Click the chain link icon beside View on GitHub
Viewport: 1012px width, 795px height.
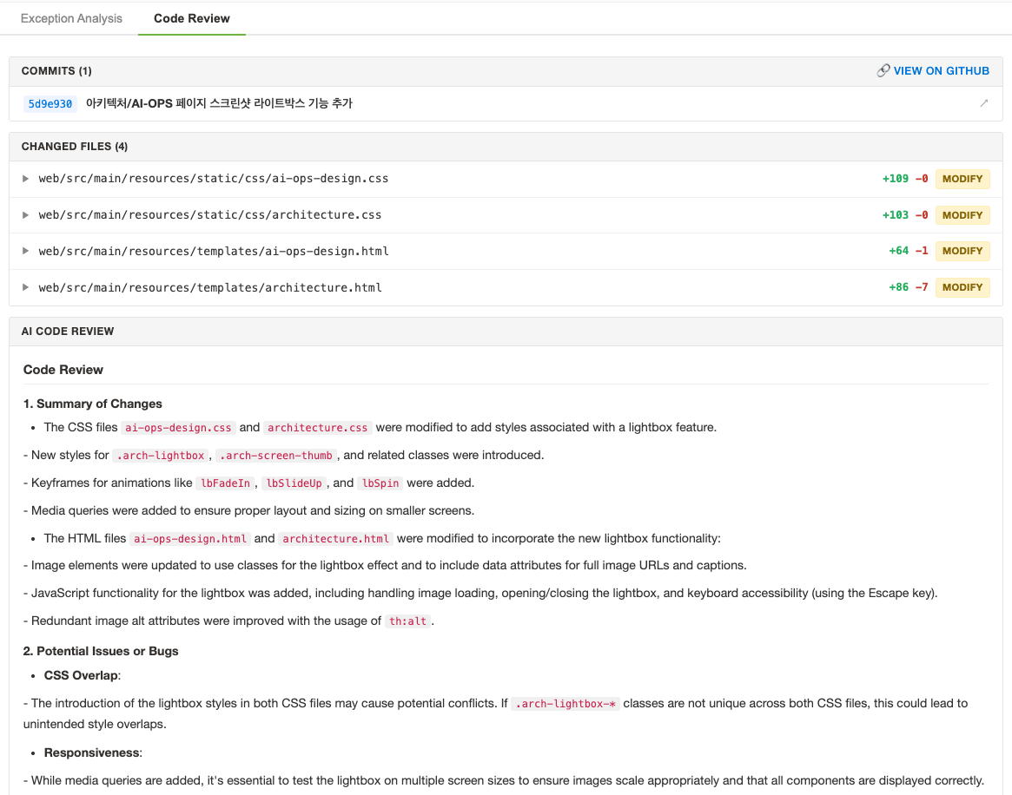click(883, 71)
